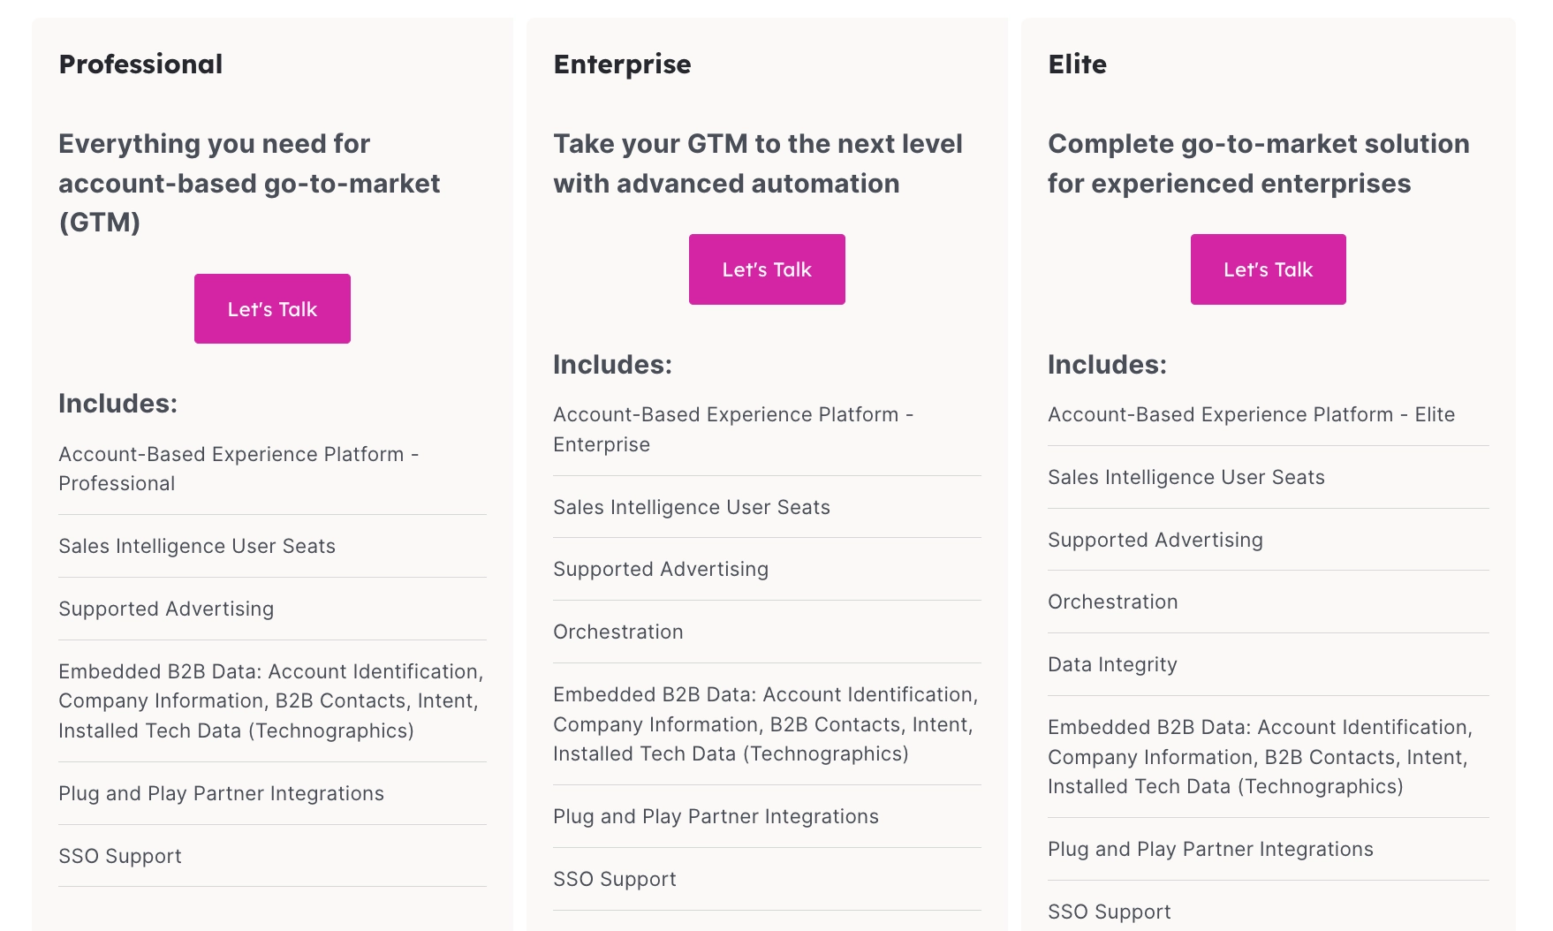Click Plug and Play Partner Integrations under Elite
The image size is (1553, 931).
tap(1210, 849)
